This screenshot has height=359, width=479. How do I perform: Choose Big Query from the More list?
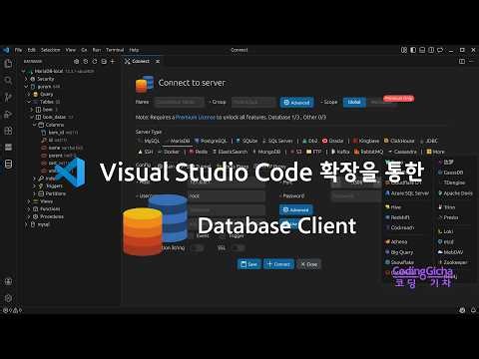coord(399,252)
